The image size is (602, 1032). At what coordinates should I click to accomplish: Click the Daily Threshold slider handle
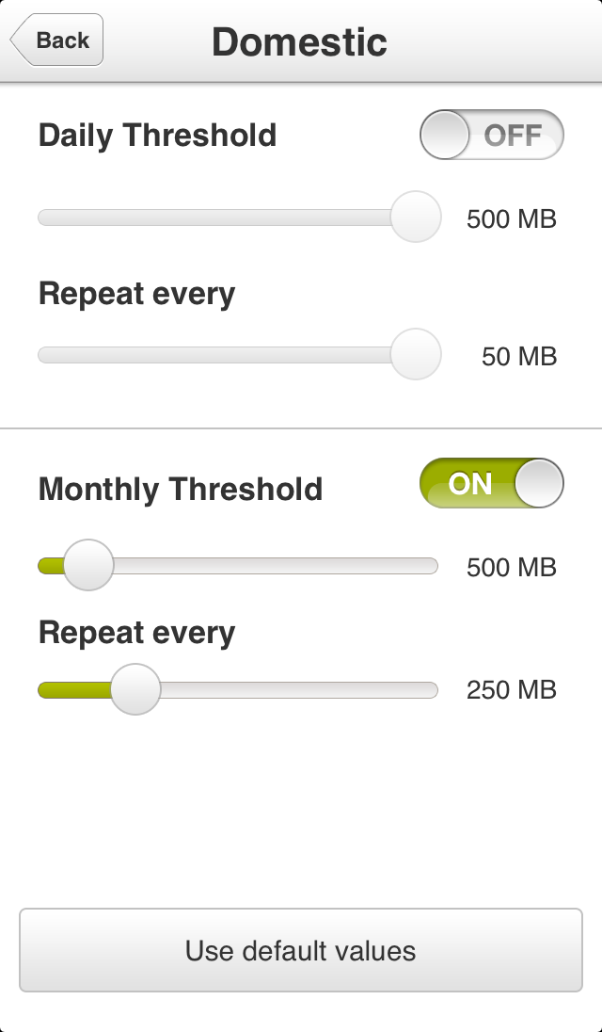coord(415,218)
